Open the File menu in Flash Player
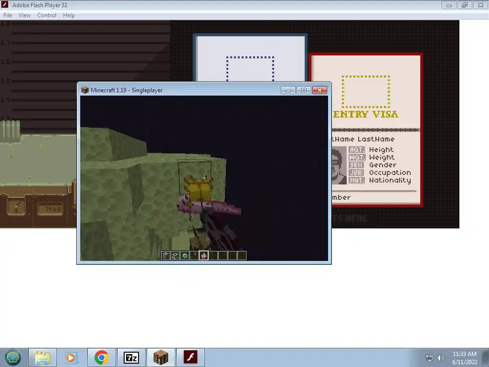This screenshot has width=489, height=367. tap(8, 15)
